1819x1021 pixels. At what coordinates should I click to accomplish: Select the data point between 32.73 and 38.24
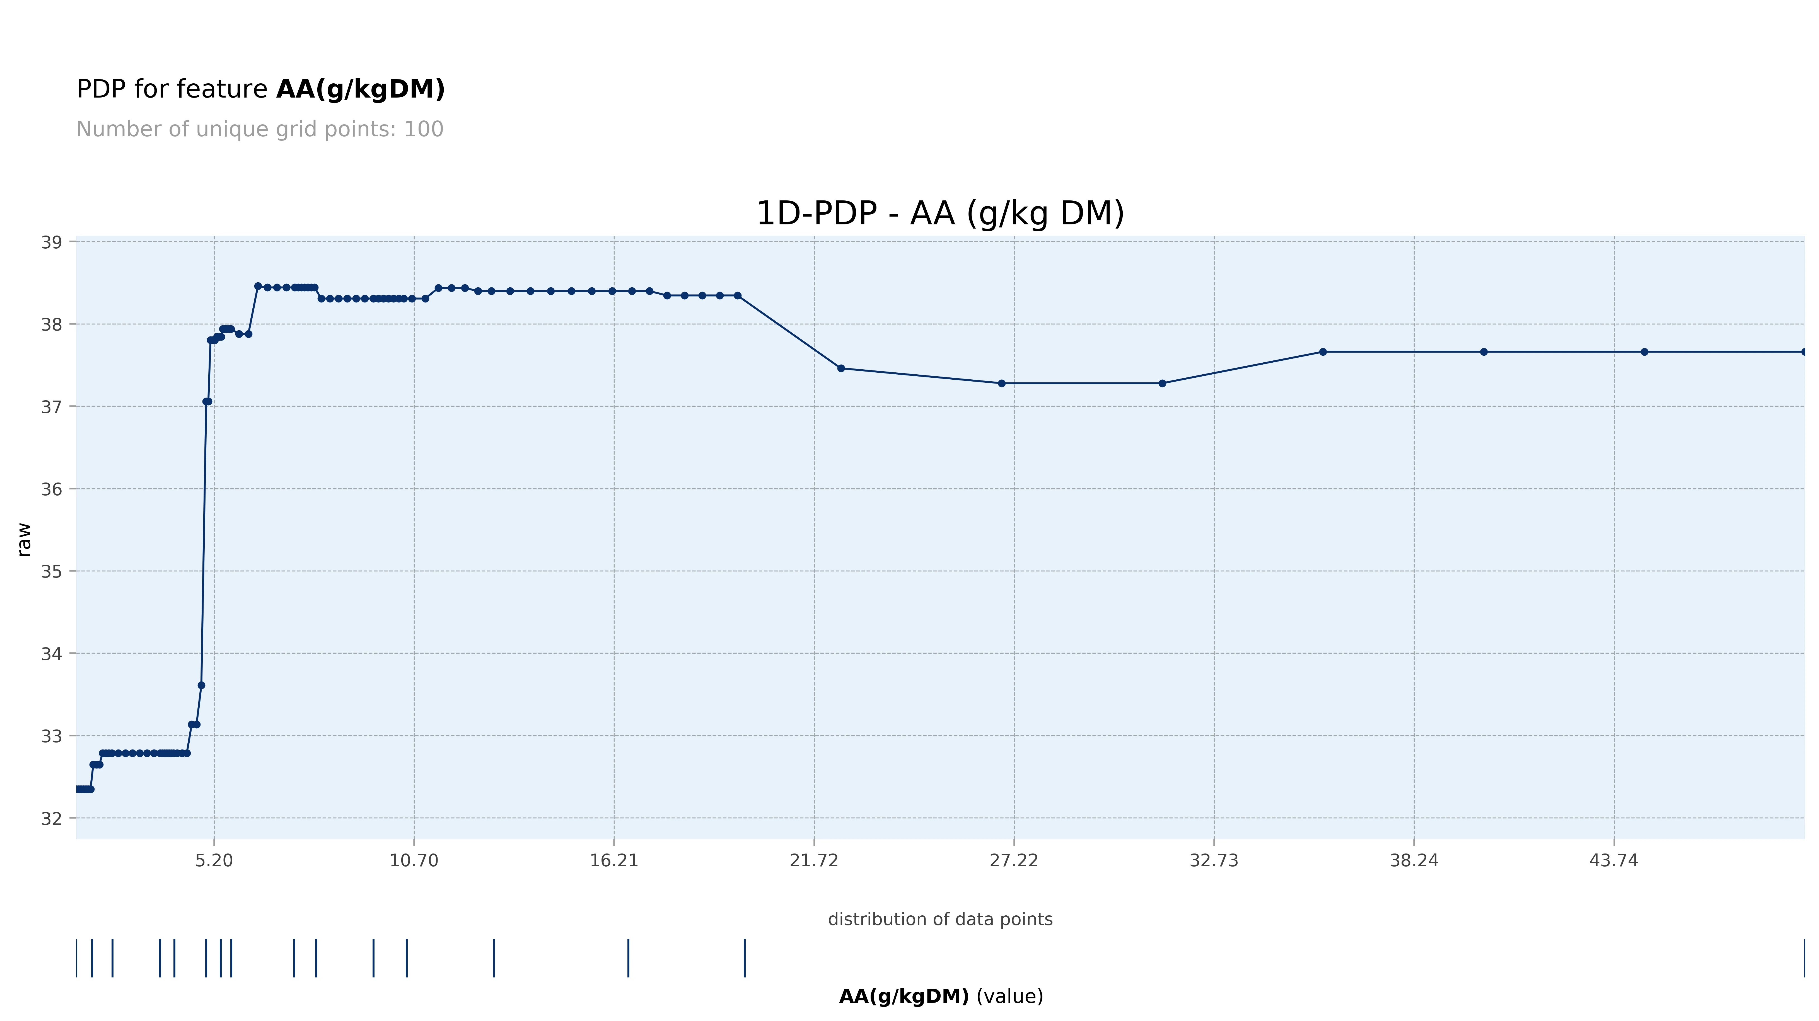(1323, 351)
